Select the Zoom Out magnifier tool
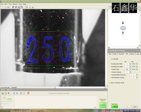The width and height of the screenshot is (141, 112). click(x=16, y=7)
